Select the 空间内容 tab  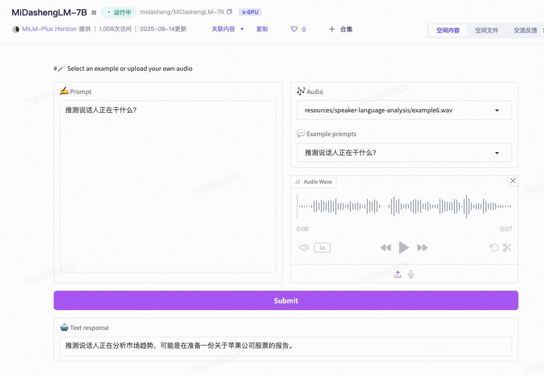[448, 30]
